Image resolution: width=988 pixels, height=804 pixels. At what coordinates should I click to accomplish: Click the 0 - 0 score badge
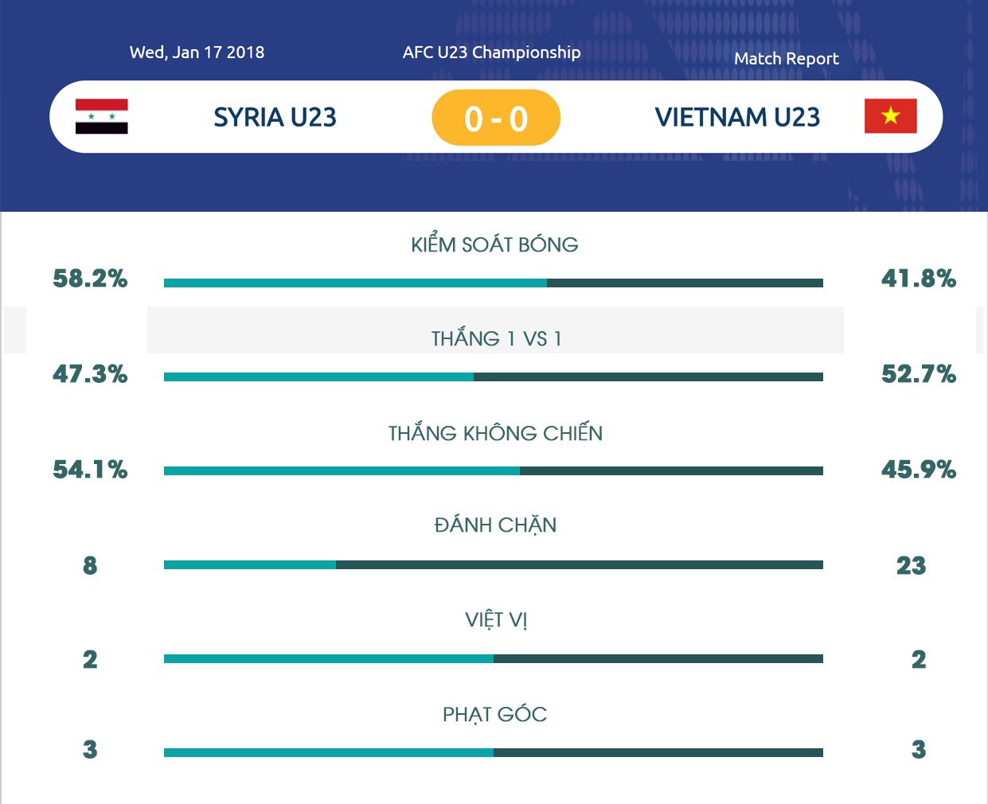[x=496, y=118]
